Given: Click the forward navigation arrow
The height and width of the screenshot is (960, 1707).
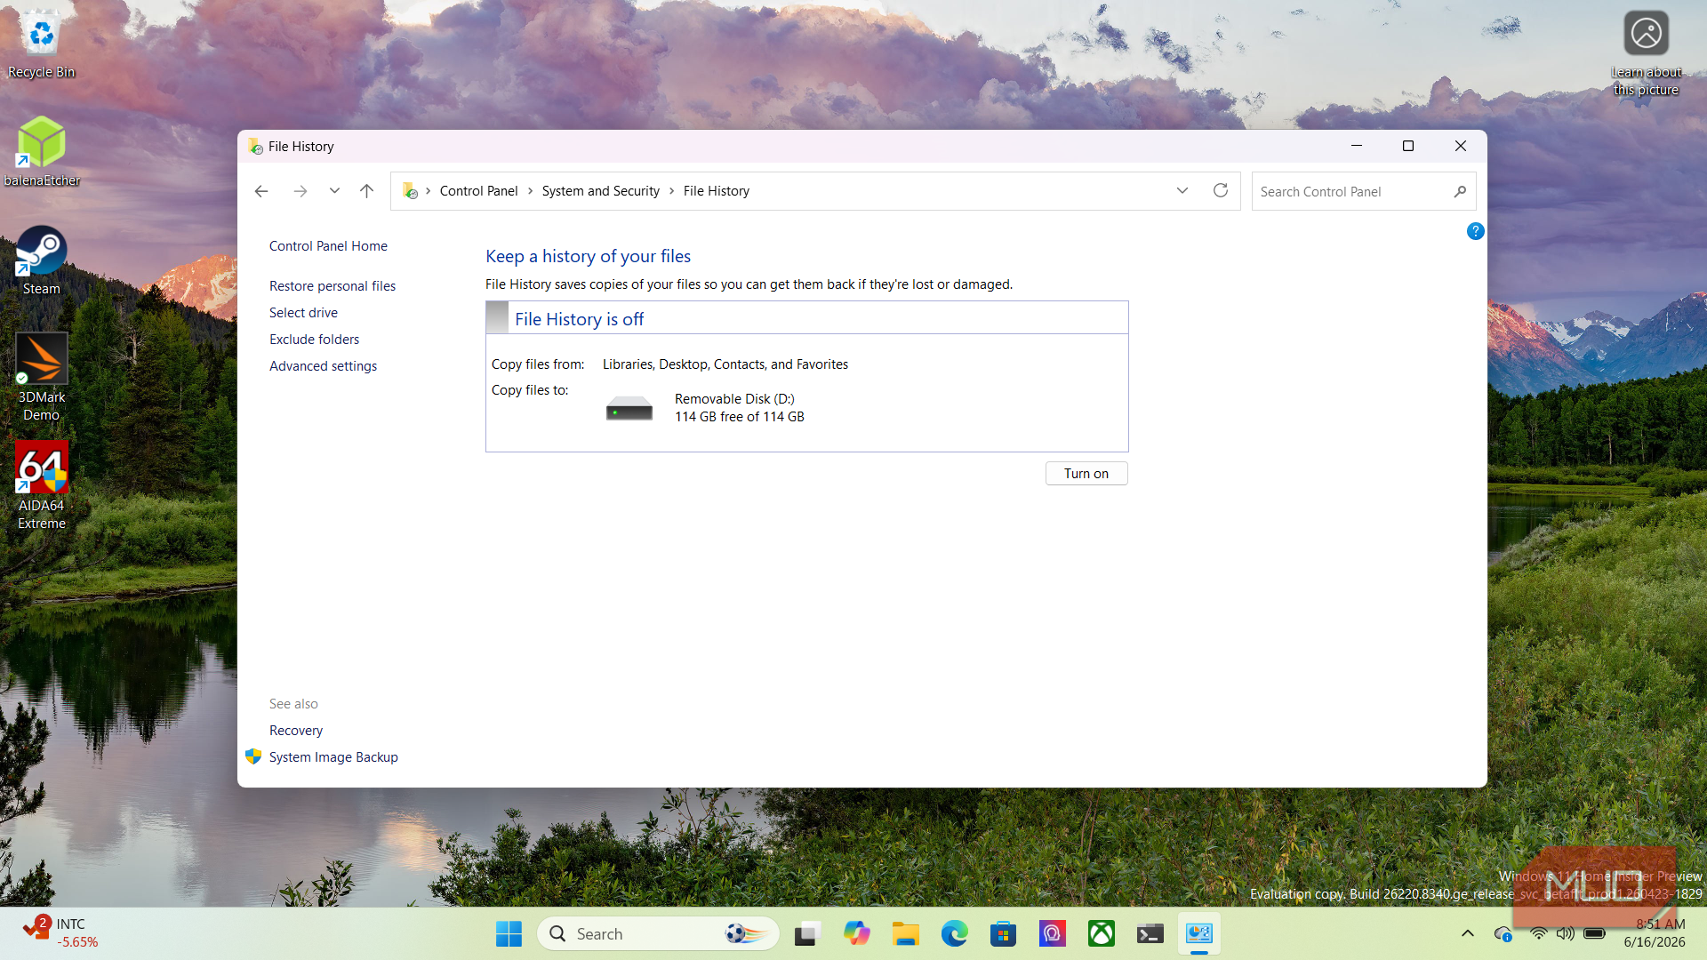Looking at the screenshot, I should (301, 191).
